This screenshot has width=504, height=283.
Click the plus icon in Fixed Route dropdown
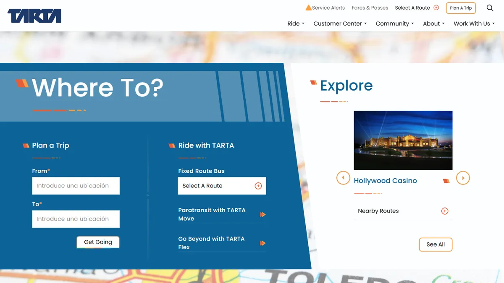(258, 186)
